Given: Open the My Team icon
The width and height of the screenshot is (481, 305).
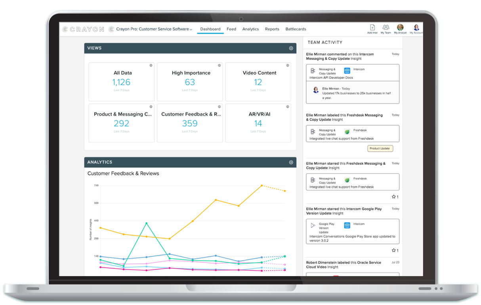Looking at the screenshot, I should pyautogui.click(x=386, y=28).
